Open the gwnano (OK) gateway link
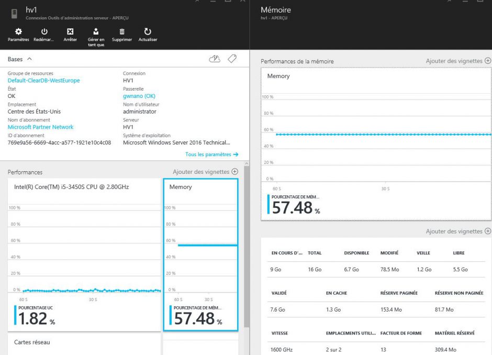 [139, 96]
